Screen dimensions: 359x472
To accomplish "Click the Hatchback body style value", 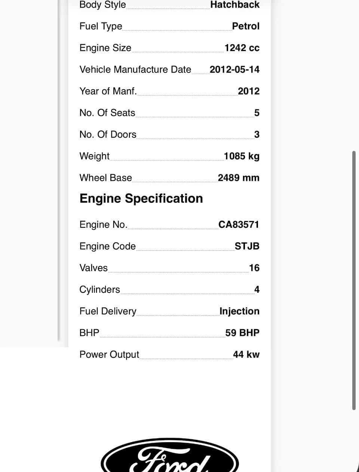I will point(235,5).
